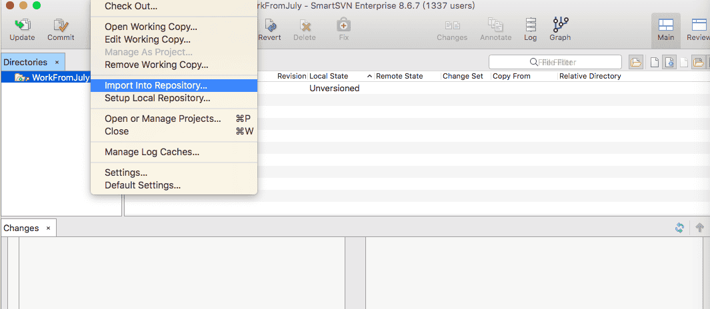
Task: Choose Close from the menu
Action: pos(174,131)
